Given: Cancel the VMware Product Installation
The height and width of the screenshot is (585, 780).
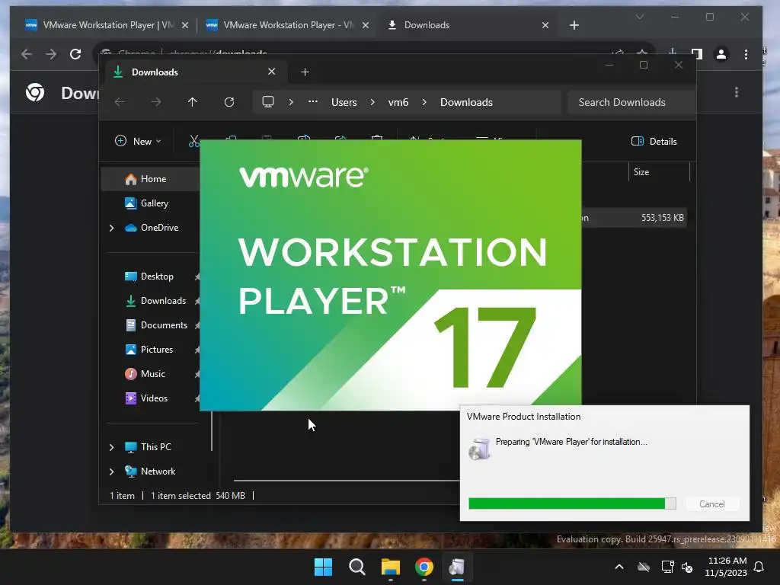Looking at the screenshot, I should [x=712, y=504].
